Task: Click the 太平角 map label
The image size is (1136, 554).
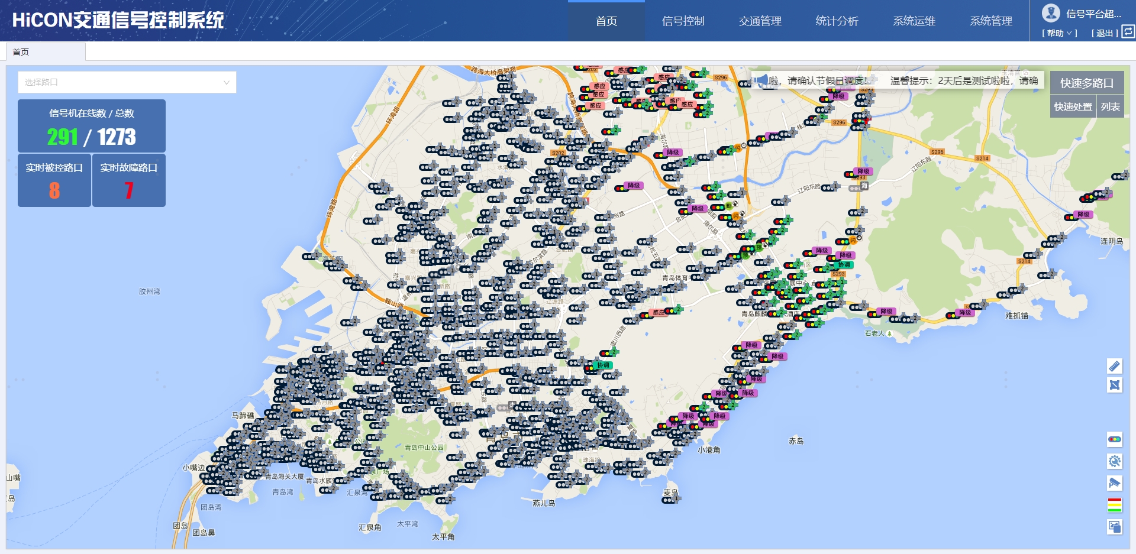Action: pos(443,537)
